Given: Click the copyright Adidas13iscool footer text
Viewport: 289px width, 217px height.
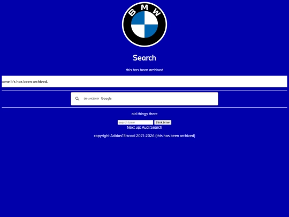Looking at the screenshot, I should 144,136.
